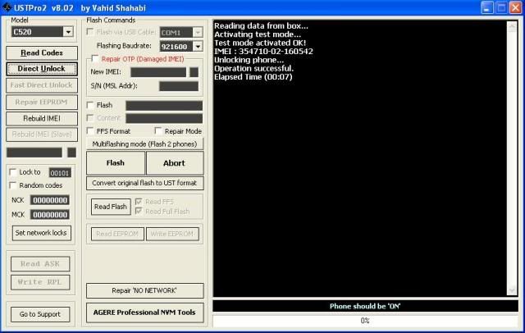Click the Lock to code field 00101
The width and height of the screenshot is (525, 333).
coord(60,173)
